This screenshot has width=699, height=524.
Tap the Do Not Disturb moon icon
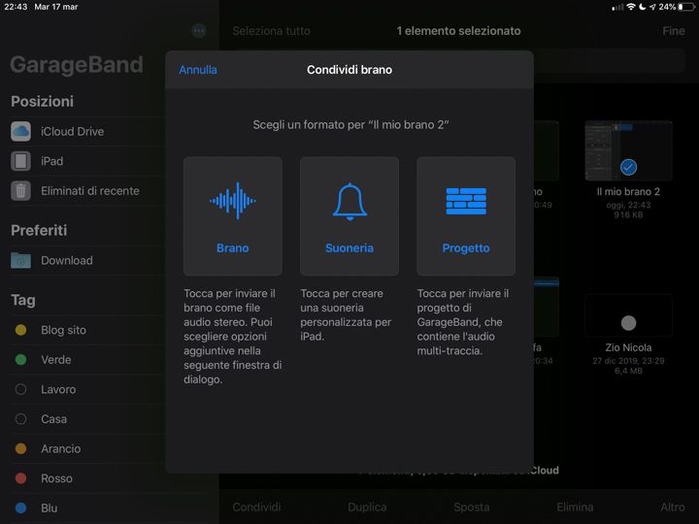coord(643,7)
